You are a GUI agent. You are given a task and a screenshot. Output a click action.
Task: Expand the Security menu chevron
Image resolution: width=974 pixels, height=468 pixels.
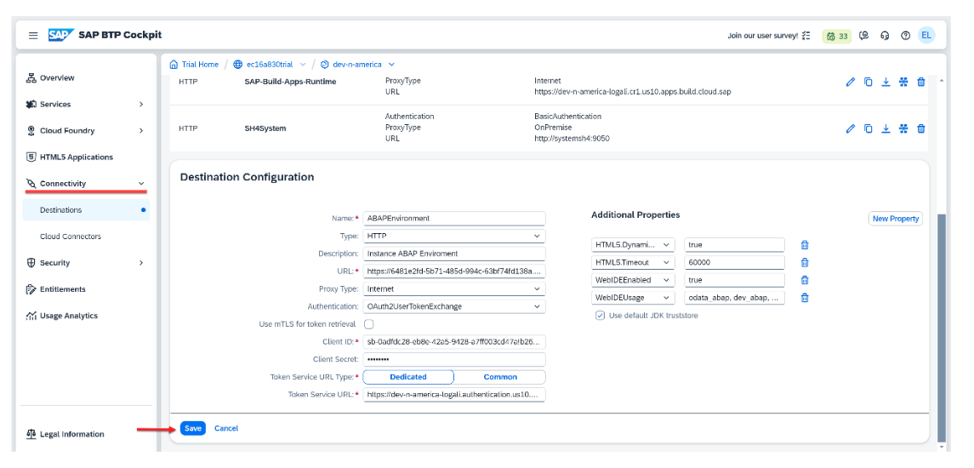click(x=141, y=263)
